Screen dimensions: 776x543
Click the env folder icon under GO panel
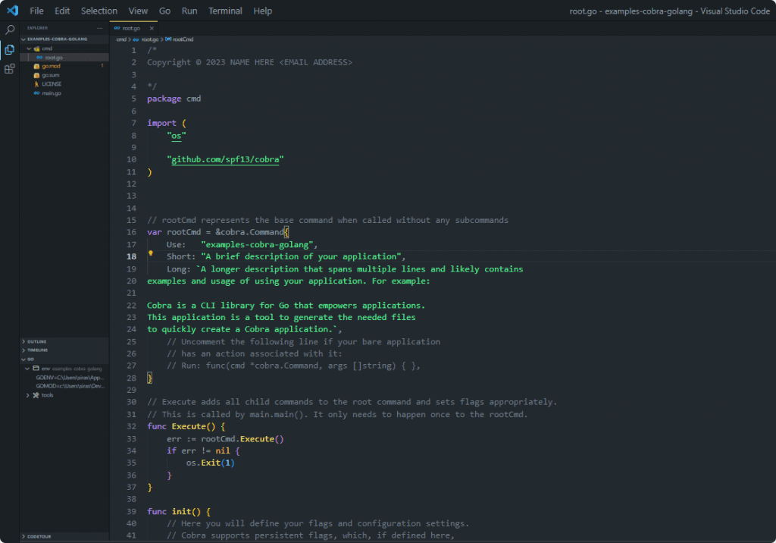coord(36,369)
